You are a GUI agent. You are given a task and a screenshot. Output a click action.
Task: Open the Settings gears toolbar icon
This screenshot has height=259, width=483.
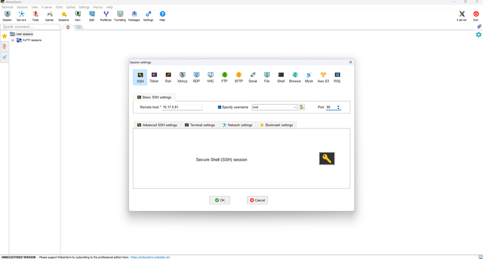click(148, 16)
